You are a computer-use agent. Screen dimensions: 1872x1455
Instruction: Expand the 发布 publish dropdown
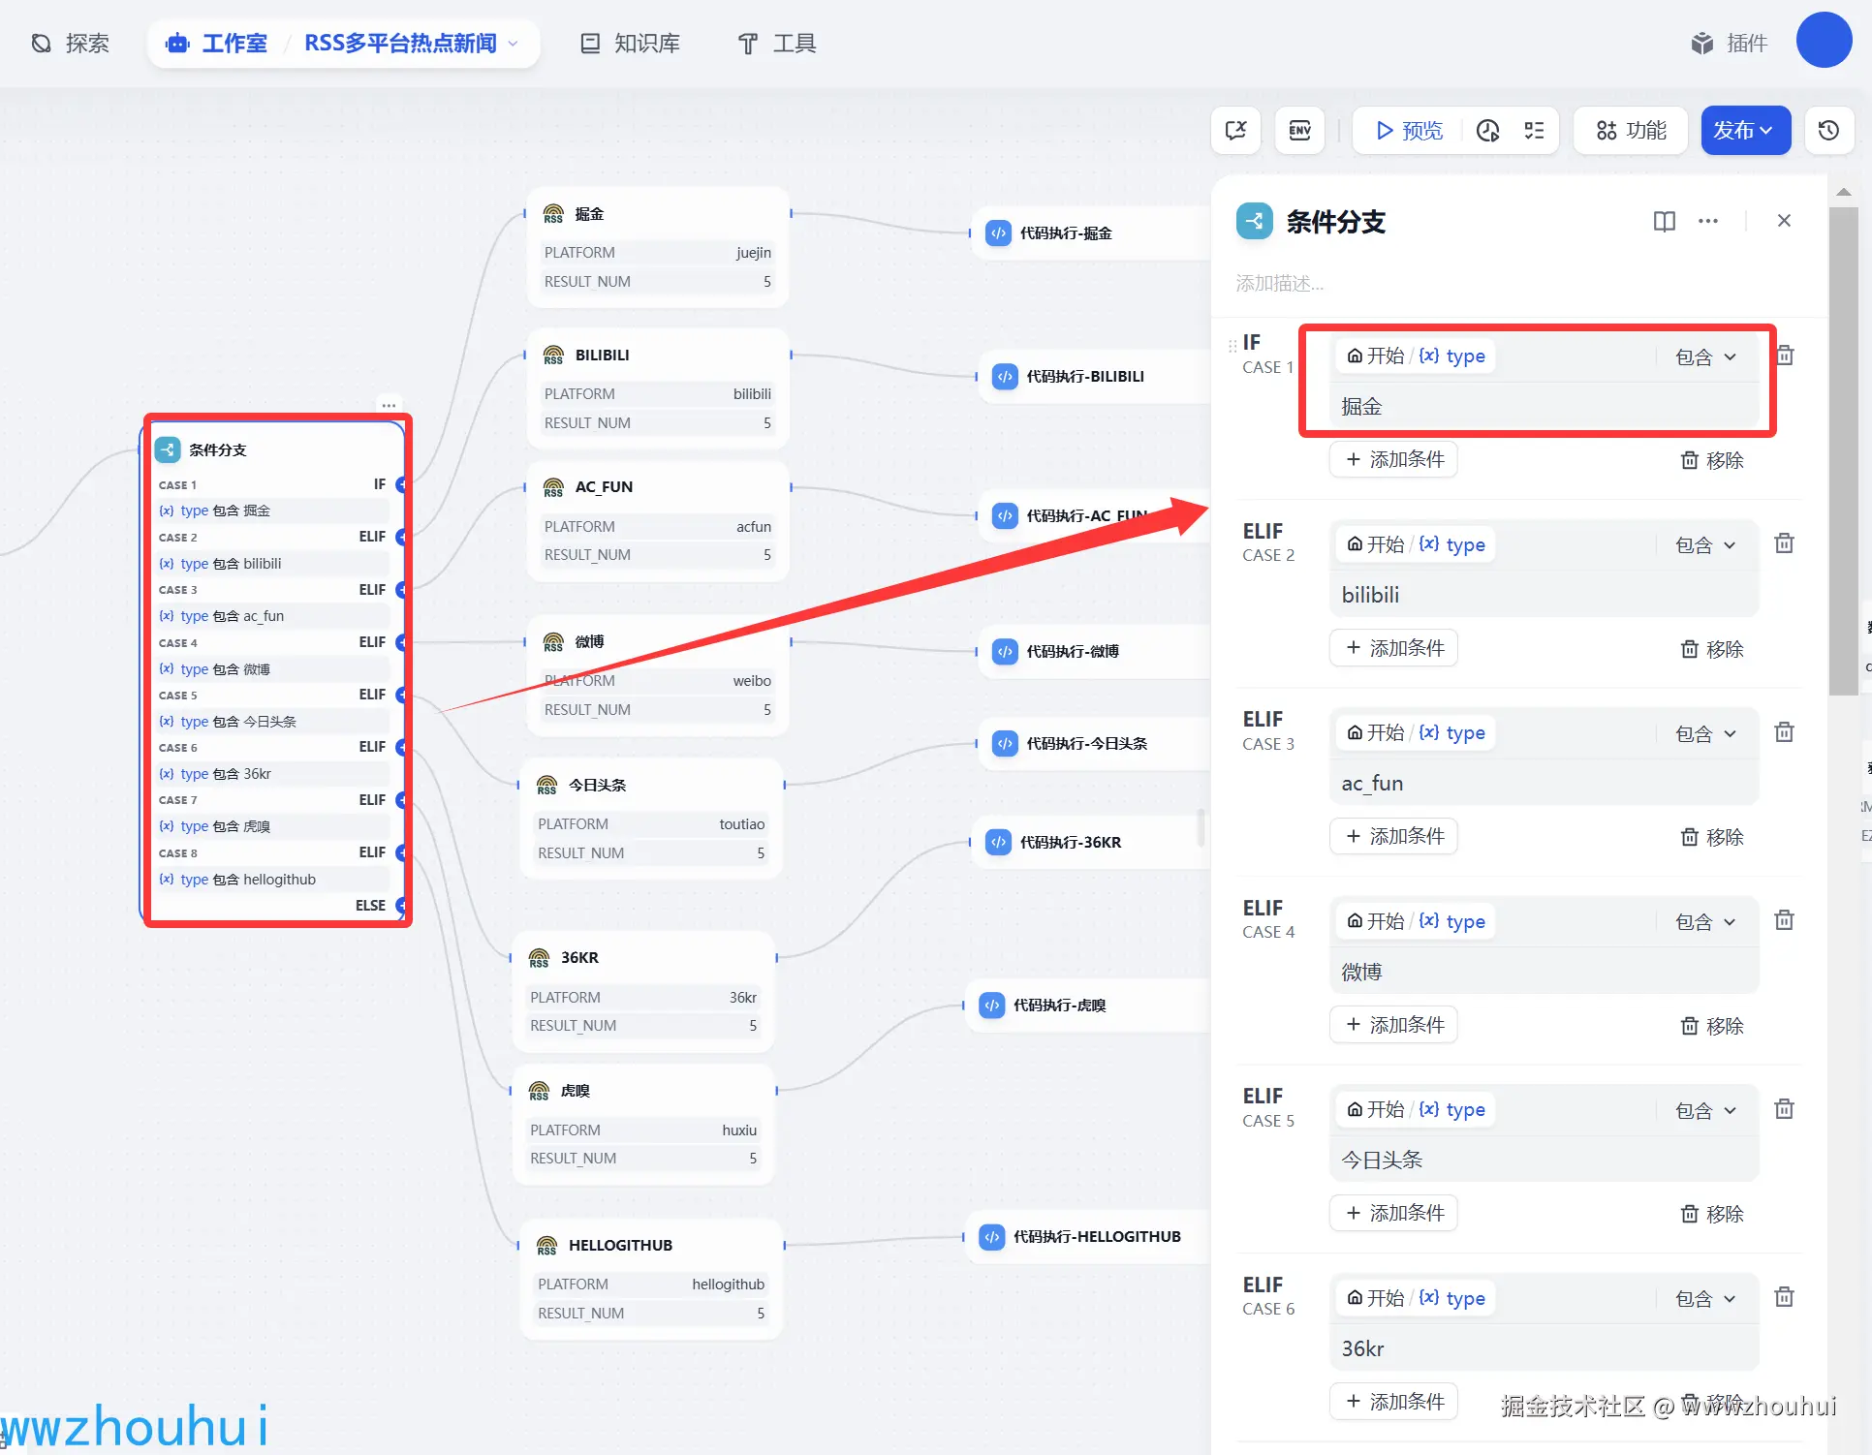coord(1745,130)
